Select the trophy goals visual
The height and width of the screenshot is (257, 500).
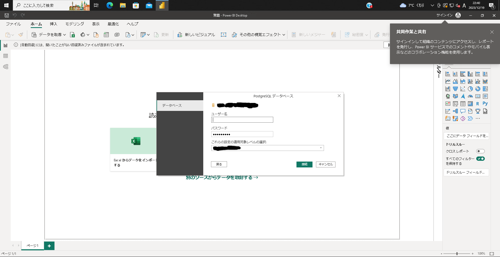(478, 111)
